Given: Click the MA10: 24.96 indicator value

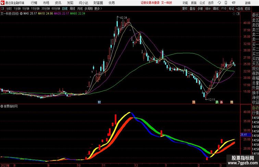Looking at the screenshot, I should pyautogui.click(x=46, y=14).
